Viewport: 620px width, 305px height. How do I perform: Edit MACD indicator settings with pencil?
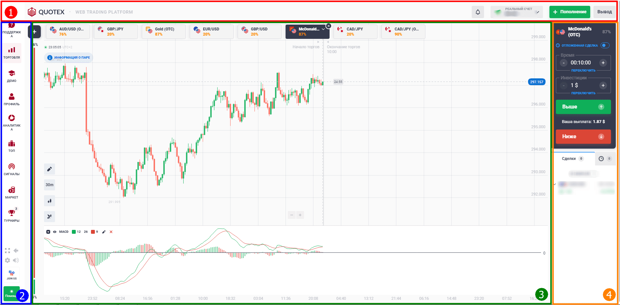pos(104,232)
